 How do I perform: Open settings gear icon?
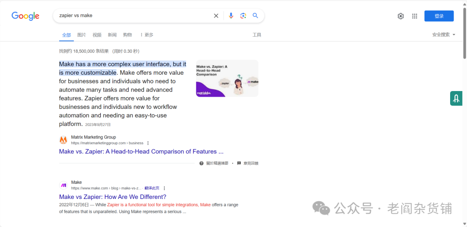coord(400,16)
